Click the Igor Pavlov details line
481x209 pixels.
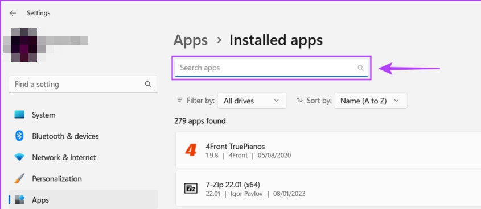(x=256, y=194)
